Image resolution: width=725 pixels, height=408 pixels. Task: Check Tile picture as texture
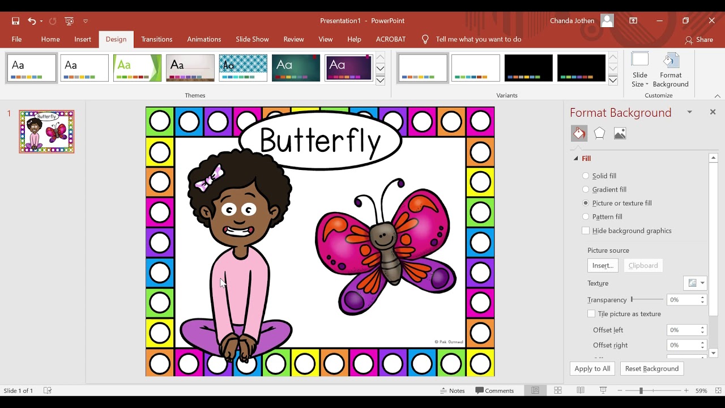591,313
